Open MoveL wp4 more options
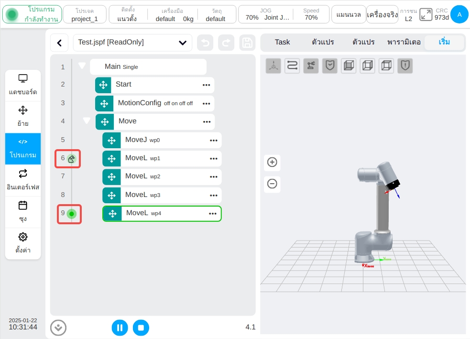Screen dimensions: 470x339 coord(213,214)
